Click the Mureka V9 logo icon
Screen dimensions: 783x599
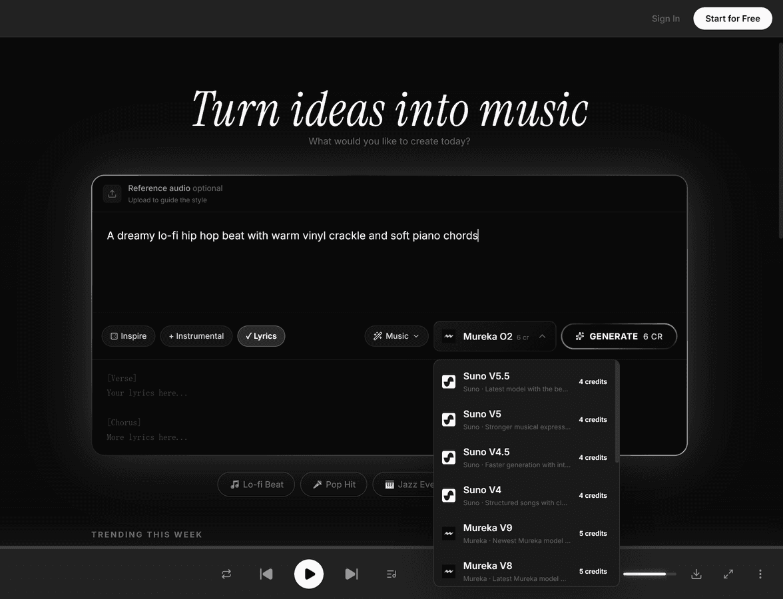pyautogui.click(x=449, y=534)
